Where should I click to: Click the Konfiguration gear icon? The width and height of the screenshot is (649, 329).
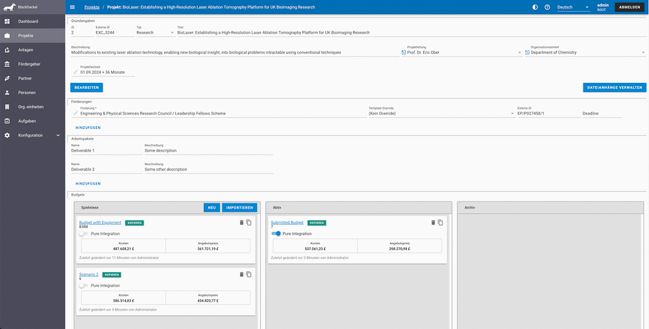pos(7,135)
